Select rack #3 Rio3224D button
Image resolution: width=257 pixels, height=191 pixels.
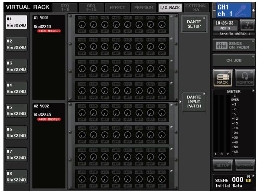tap(16, 67)
